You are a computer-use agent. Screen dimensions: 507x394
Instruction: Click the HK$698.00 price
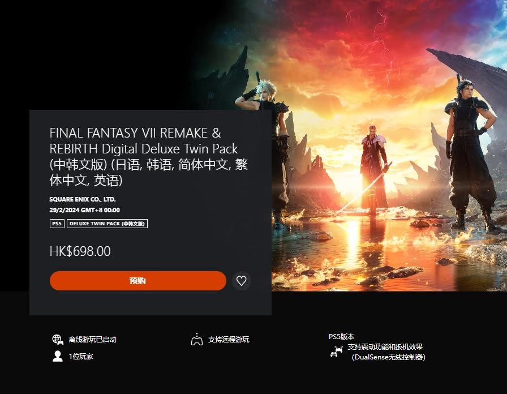click(80, 251)
